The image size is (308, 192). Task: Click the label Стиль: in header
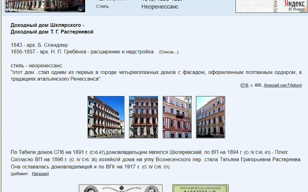[103, 6]
